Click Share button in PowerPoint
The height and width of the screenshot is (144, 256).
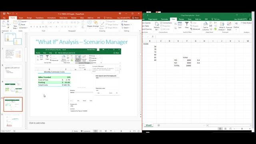click(x=136, y=18)
